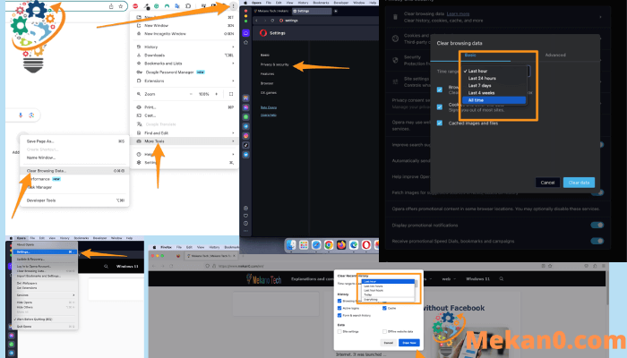Choose New Incognito Window in Chrome menu

point(185,34)
